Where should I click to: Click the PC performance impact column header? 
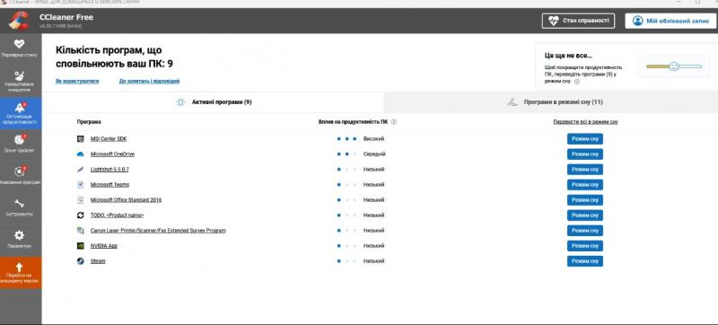[354, 122]
